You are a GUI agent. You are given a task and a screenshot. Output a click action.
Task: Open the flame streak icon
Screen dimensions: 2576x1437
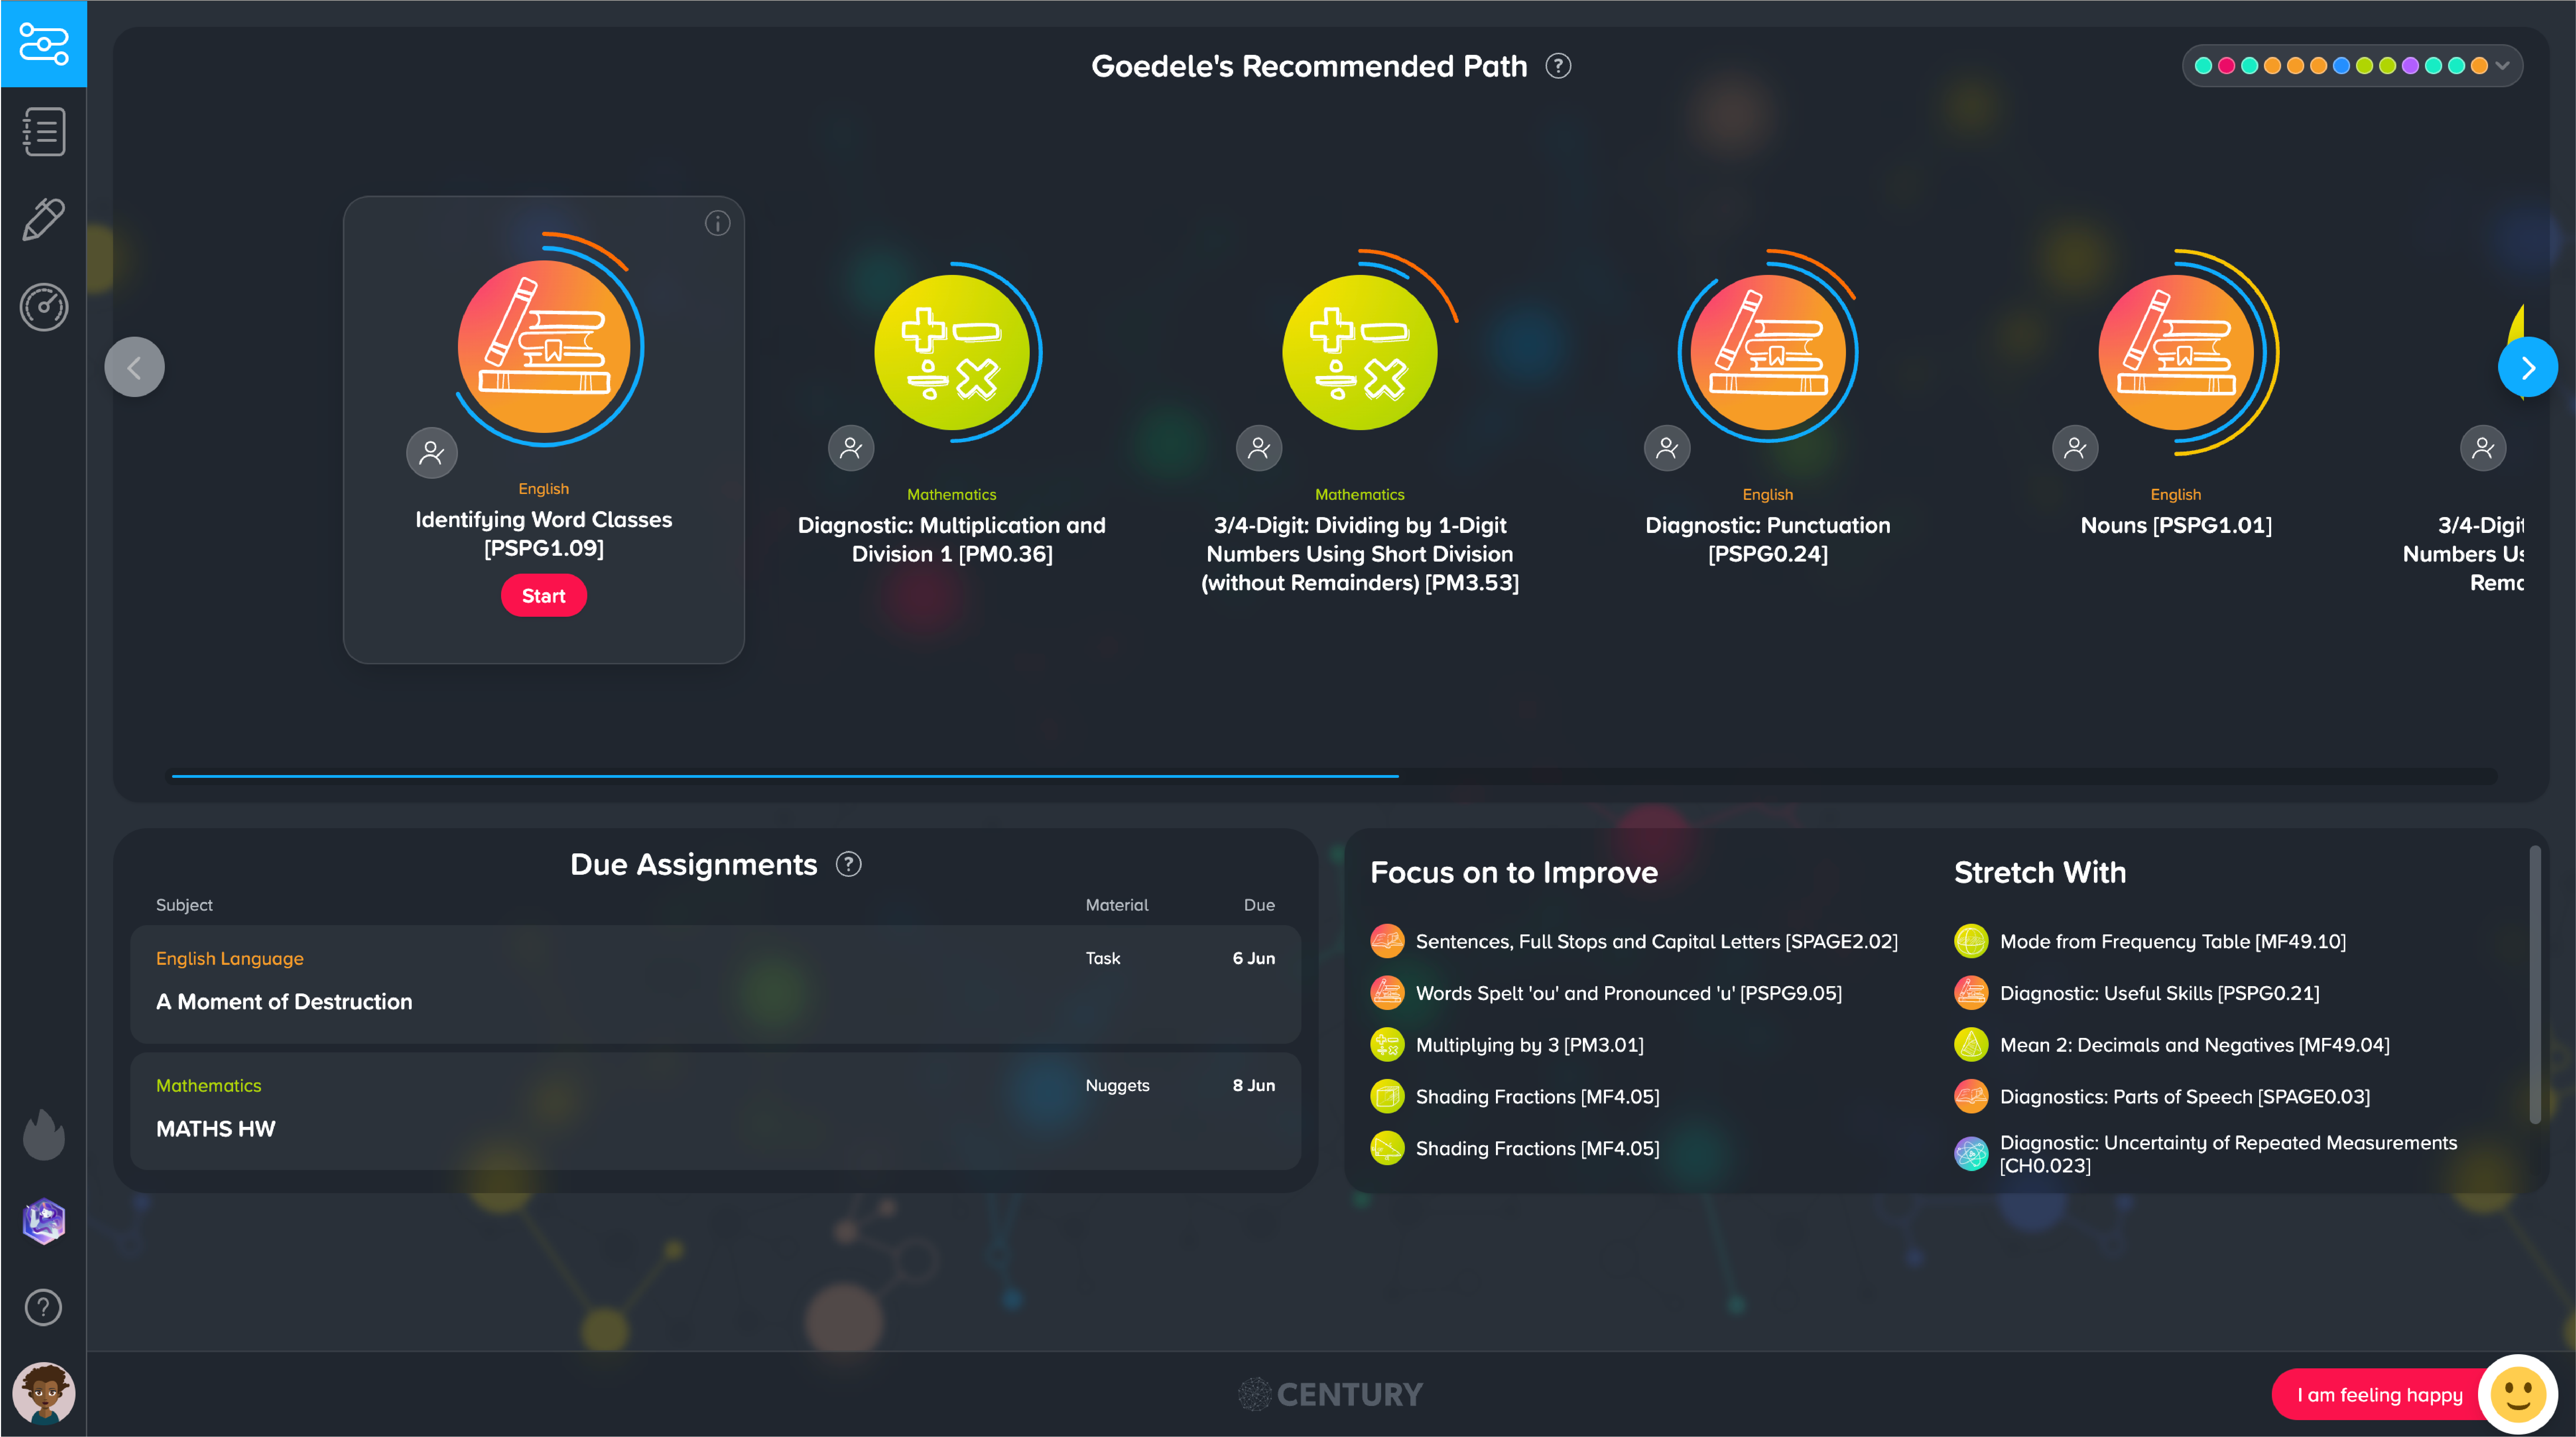[x=44, y=1134]
